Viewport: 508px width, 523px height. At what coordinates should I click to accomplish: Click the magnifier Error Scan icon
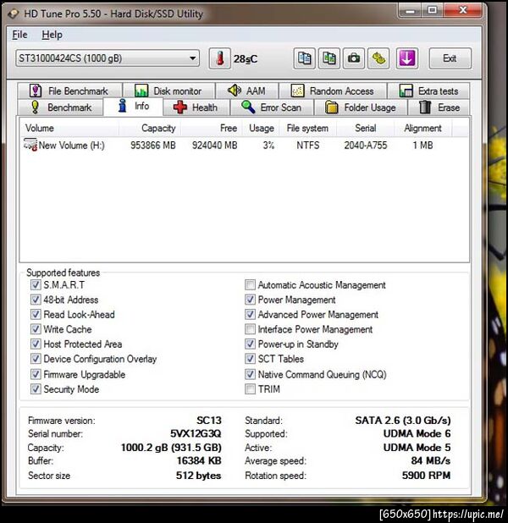tap(248, 107)
